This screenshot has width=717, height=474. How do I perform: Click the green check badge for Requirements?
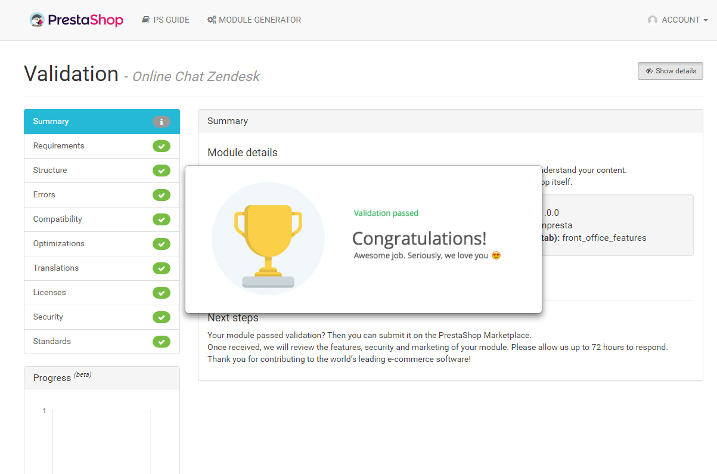coord(162,146)
